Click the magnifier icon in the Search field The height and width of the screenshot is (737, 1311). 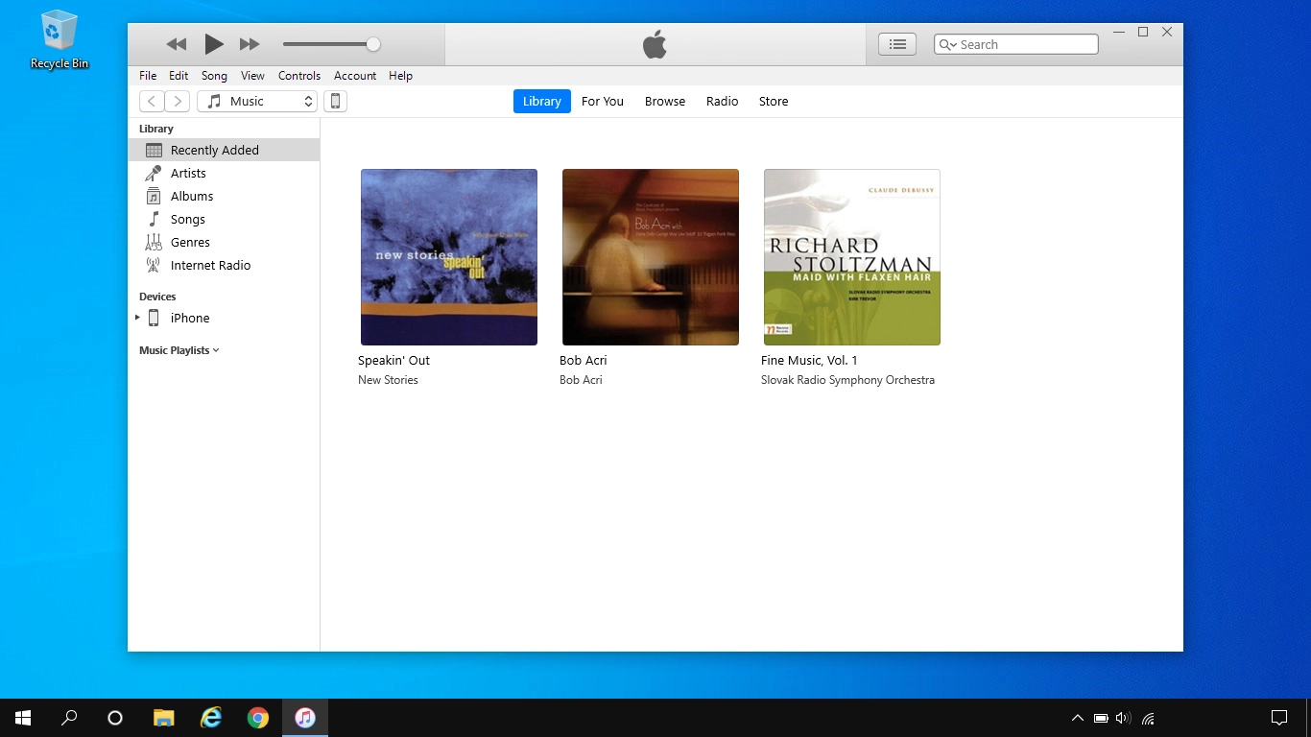pyautogui.click(x=947, y=44)
